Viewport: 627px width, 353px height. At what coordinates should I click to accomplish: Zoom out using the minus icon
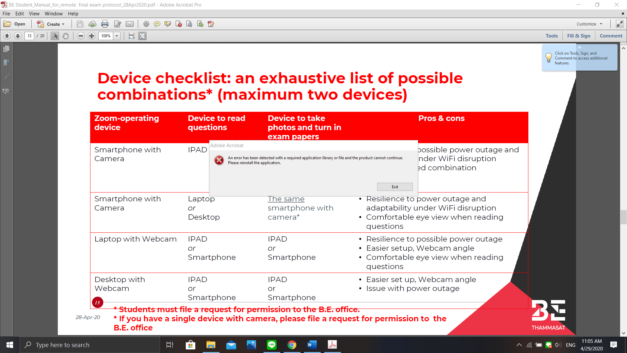coord(81,36)
